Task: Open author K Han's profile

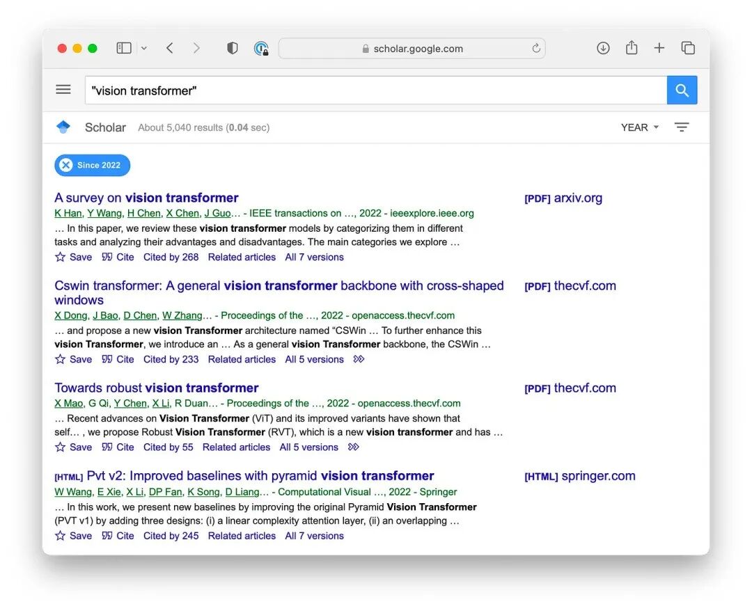Action: pyautogui.click(x=68, y=213)
